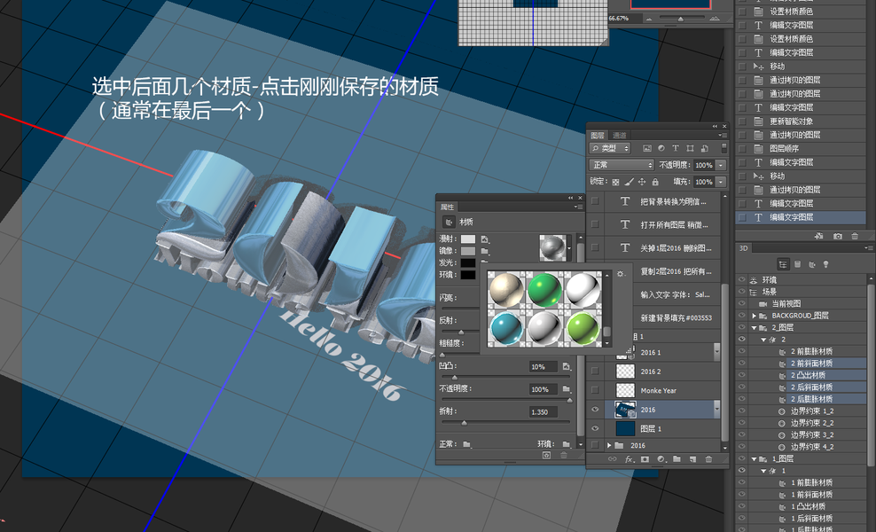Collapse mesh node 2 in 3D panel
Screen dimensions: 876x532
763,340
